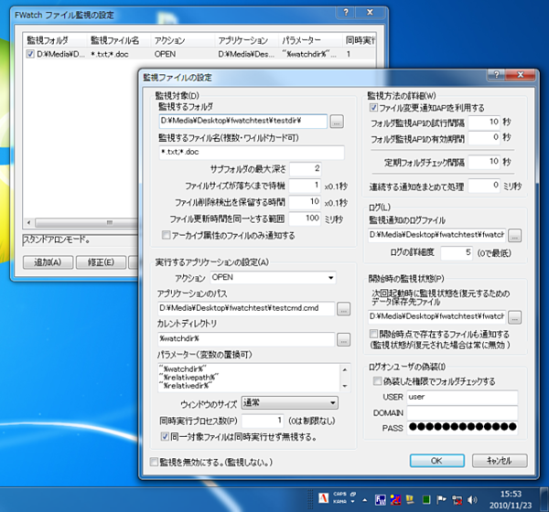Enable アーカイブ属性のファイルのみ通知する checkbox

click(153, 235)
